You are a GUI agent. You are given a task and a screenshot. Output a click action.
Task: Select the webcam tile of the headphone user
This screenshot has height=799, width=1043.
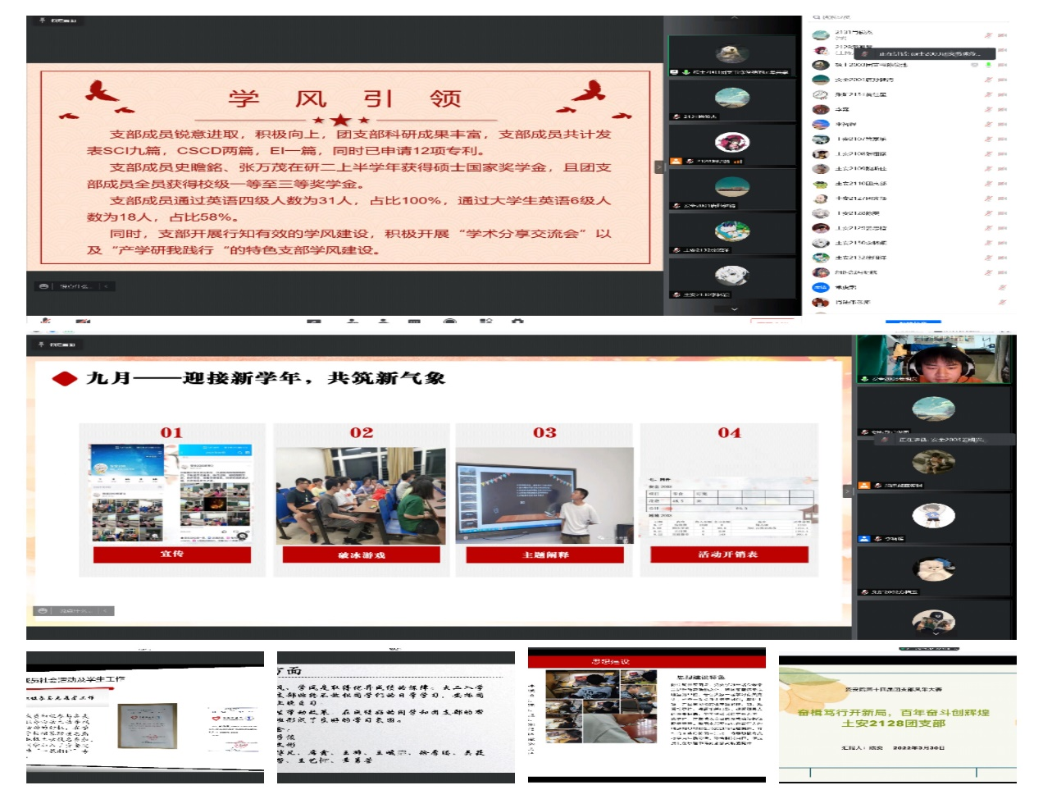click(x=933, y=359)
